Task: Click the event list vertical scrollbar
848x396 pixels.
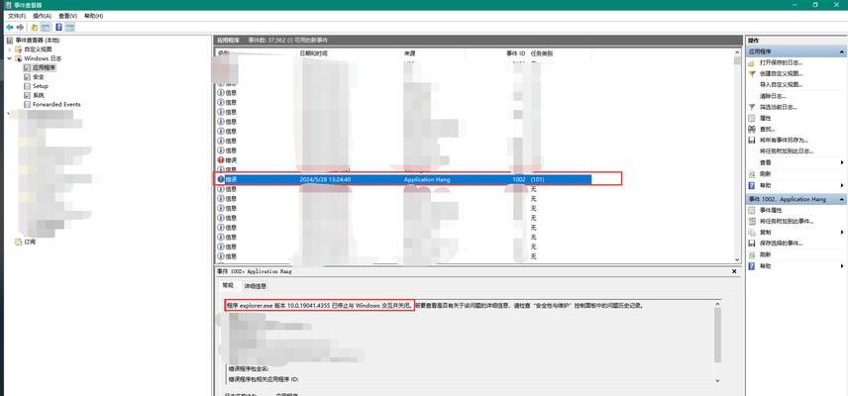Action: tap(737, 155)
